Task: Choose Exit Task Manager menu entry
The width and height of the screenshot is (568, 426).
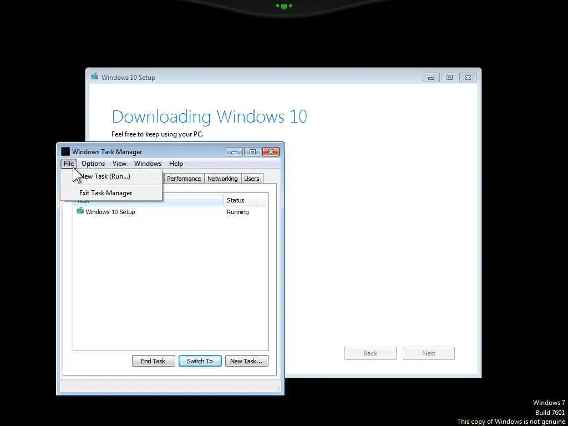Action: click(x=111, y=193)
